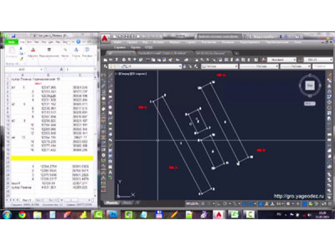Switch to the Model tab in AutoCAD

(x=112, y=201)
